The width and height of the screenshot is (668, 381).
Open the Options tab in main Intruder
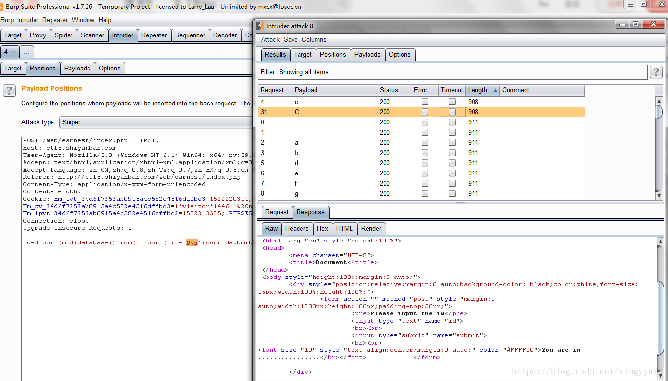(x=109, y=68)
